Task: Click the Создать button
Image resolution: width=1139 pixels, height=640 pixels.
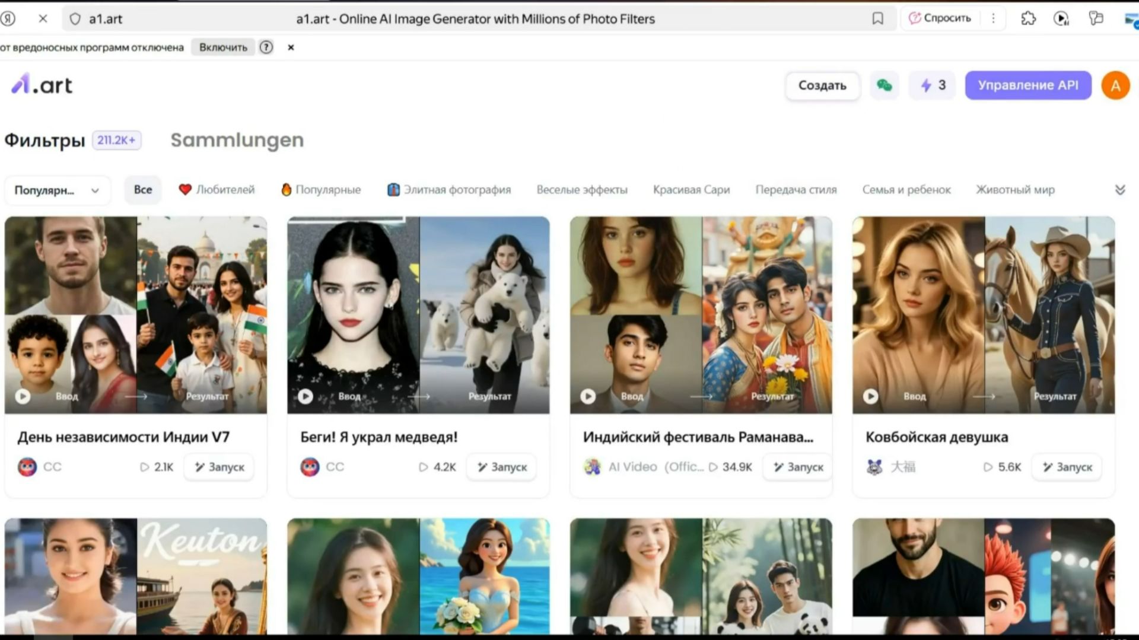Action: [x=822, y=85]
